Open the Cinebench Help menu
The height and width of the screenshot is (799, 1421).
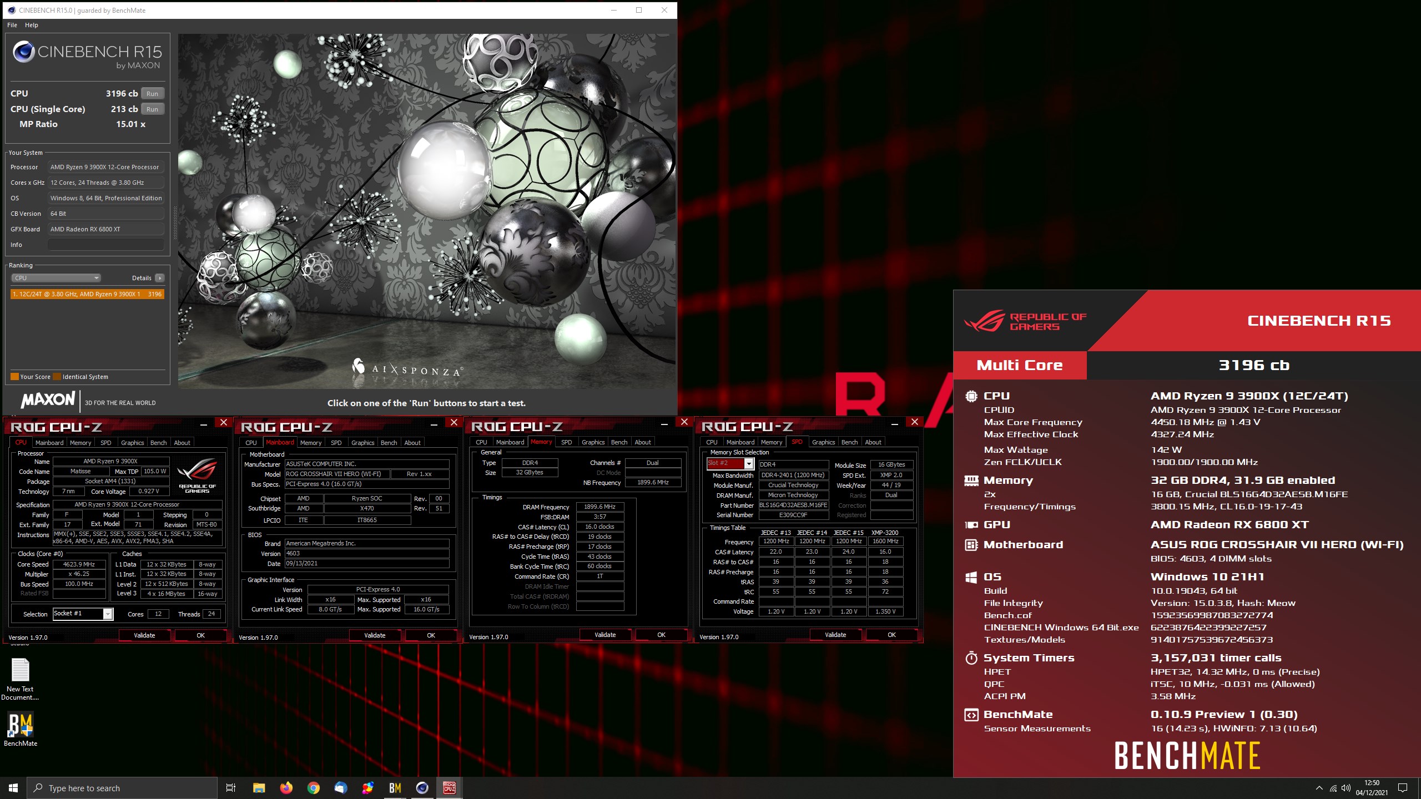pyautogui.click(x=32, y=25)
